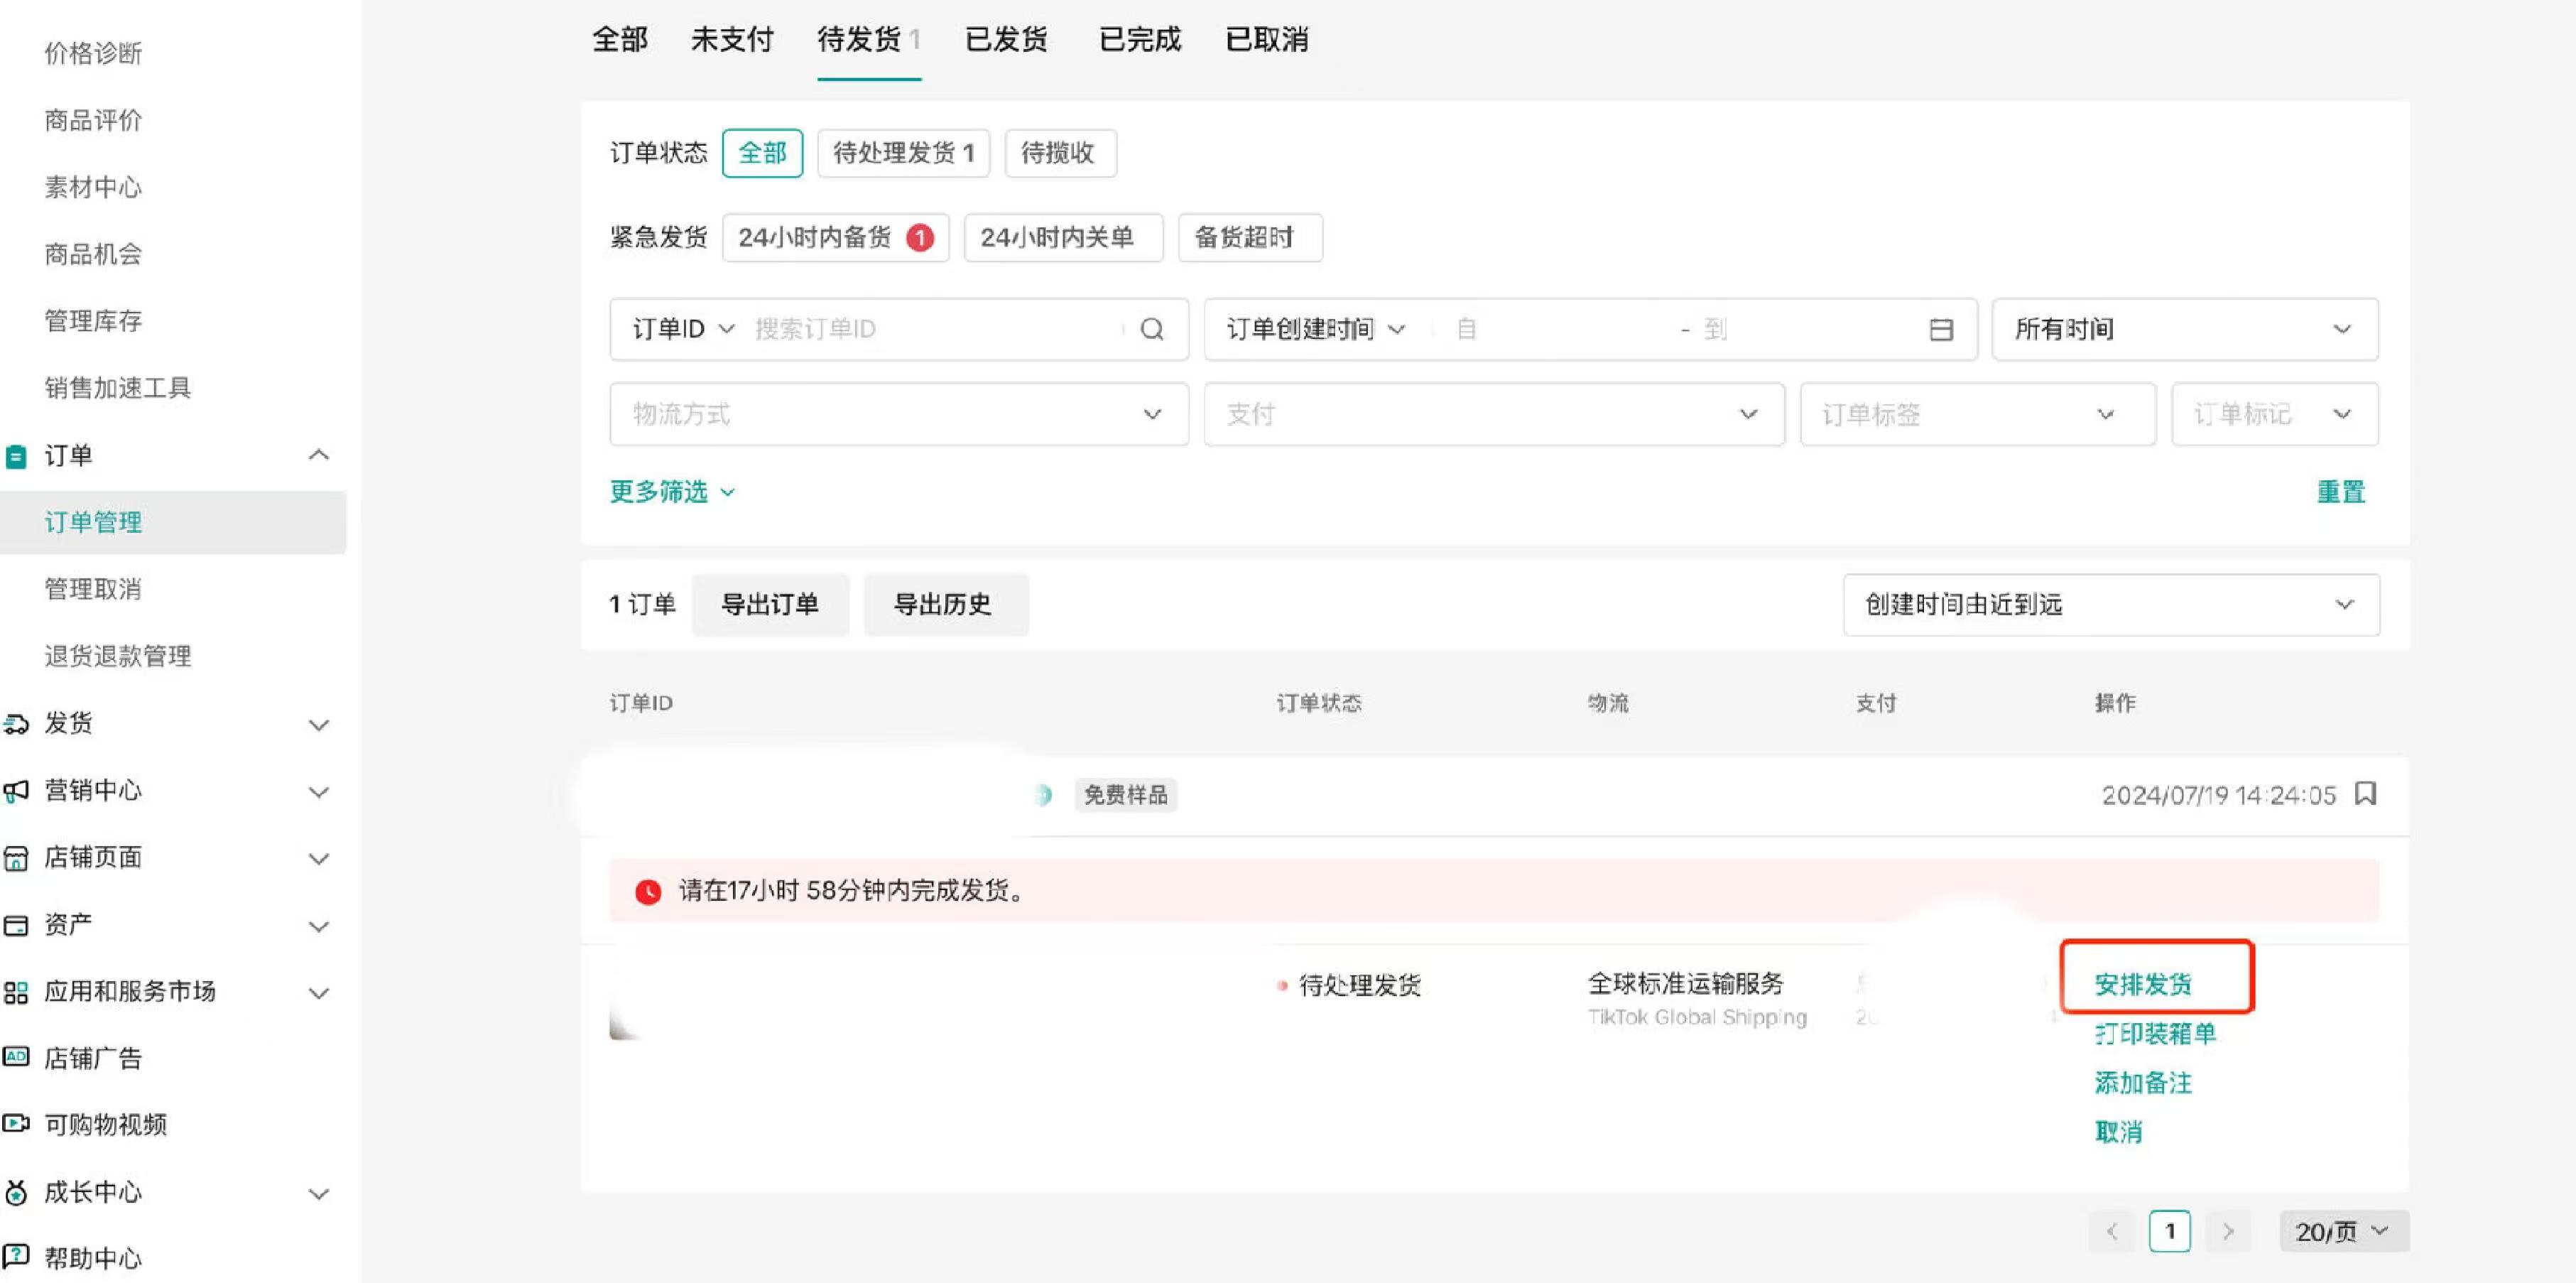Switch to the 已取消 tab
The image size is (2576, 1283).
point(1267,39)
